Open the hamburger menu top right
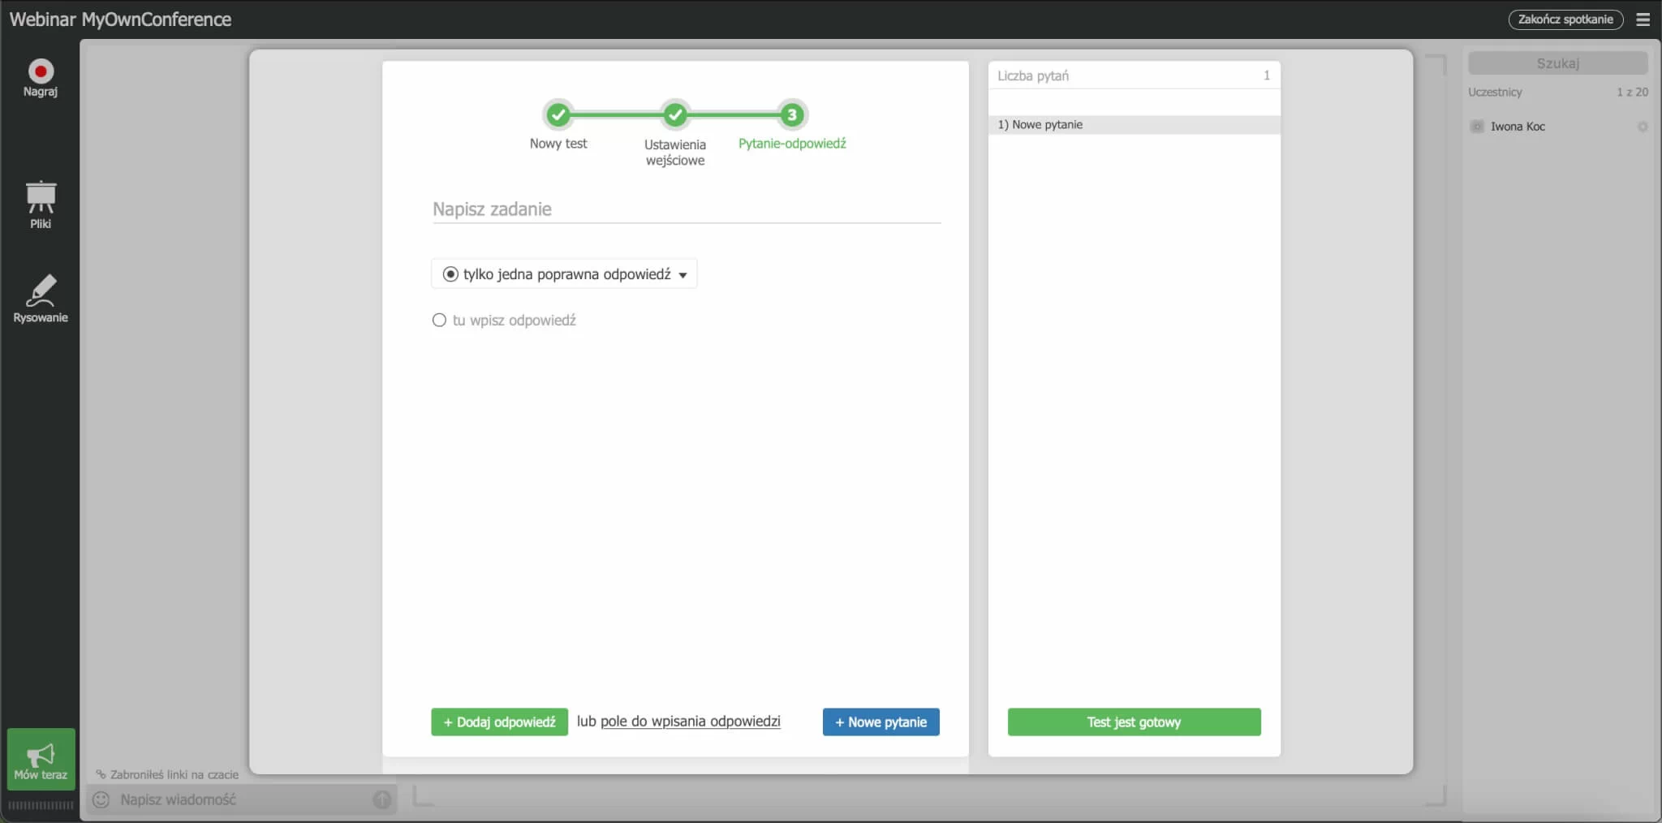The width and height of the screenshot is (1662, 823). click(1644, 19)
